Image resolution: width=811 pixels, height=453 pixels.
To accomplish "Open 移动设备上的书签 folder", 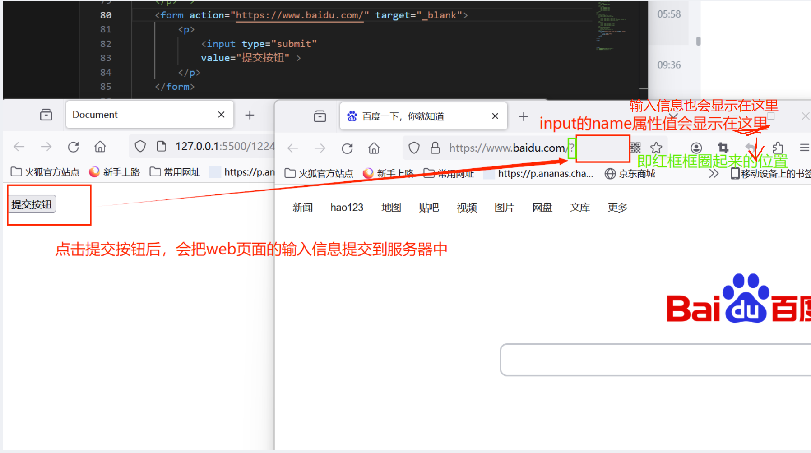I will (x=770, y=173).
